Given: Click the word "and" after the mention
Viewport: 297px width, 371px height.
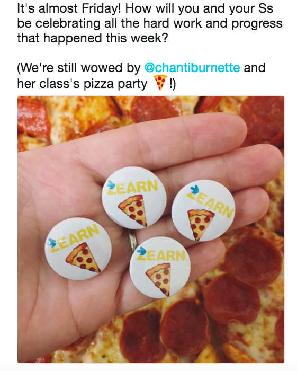Looking at the screenshot, I should [255, 68].
